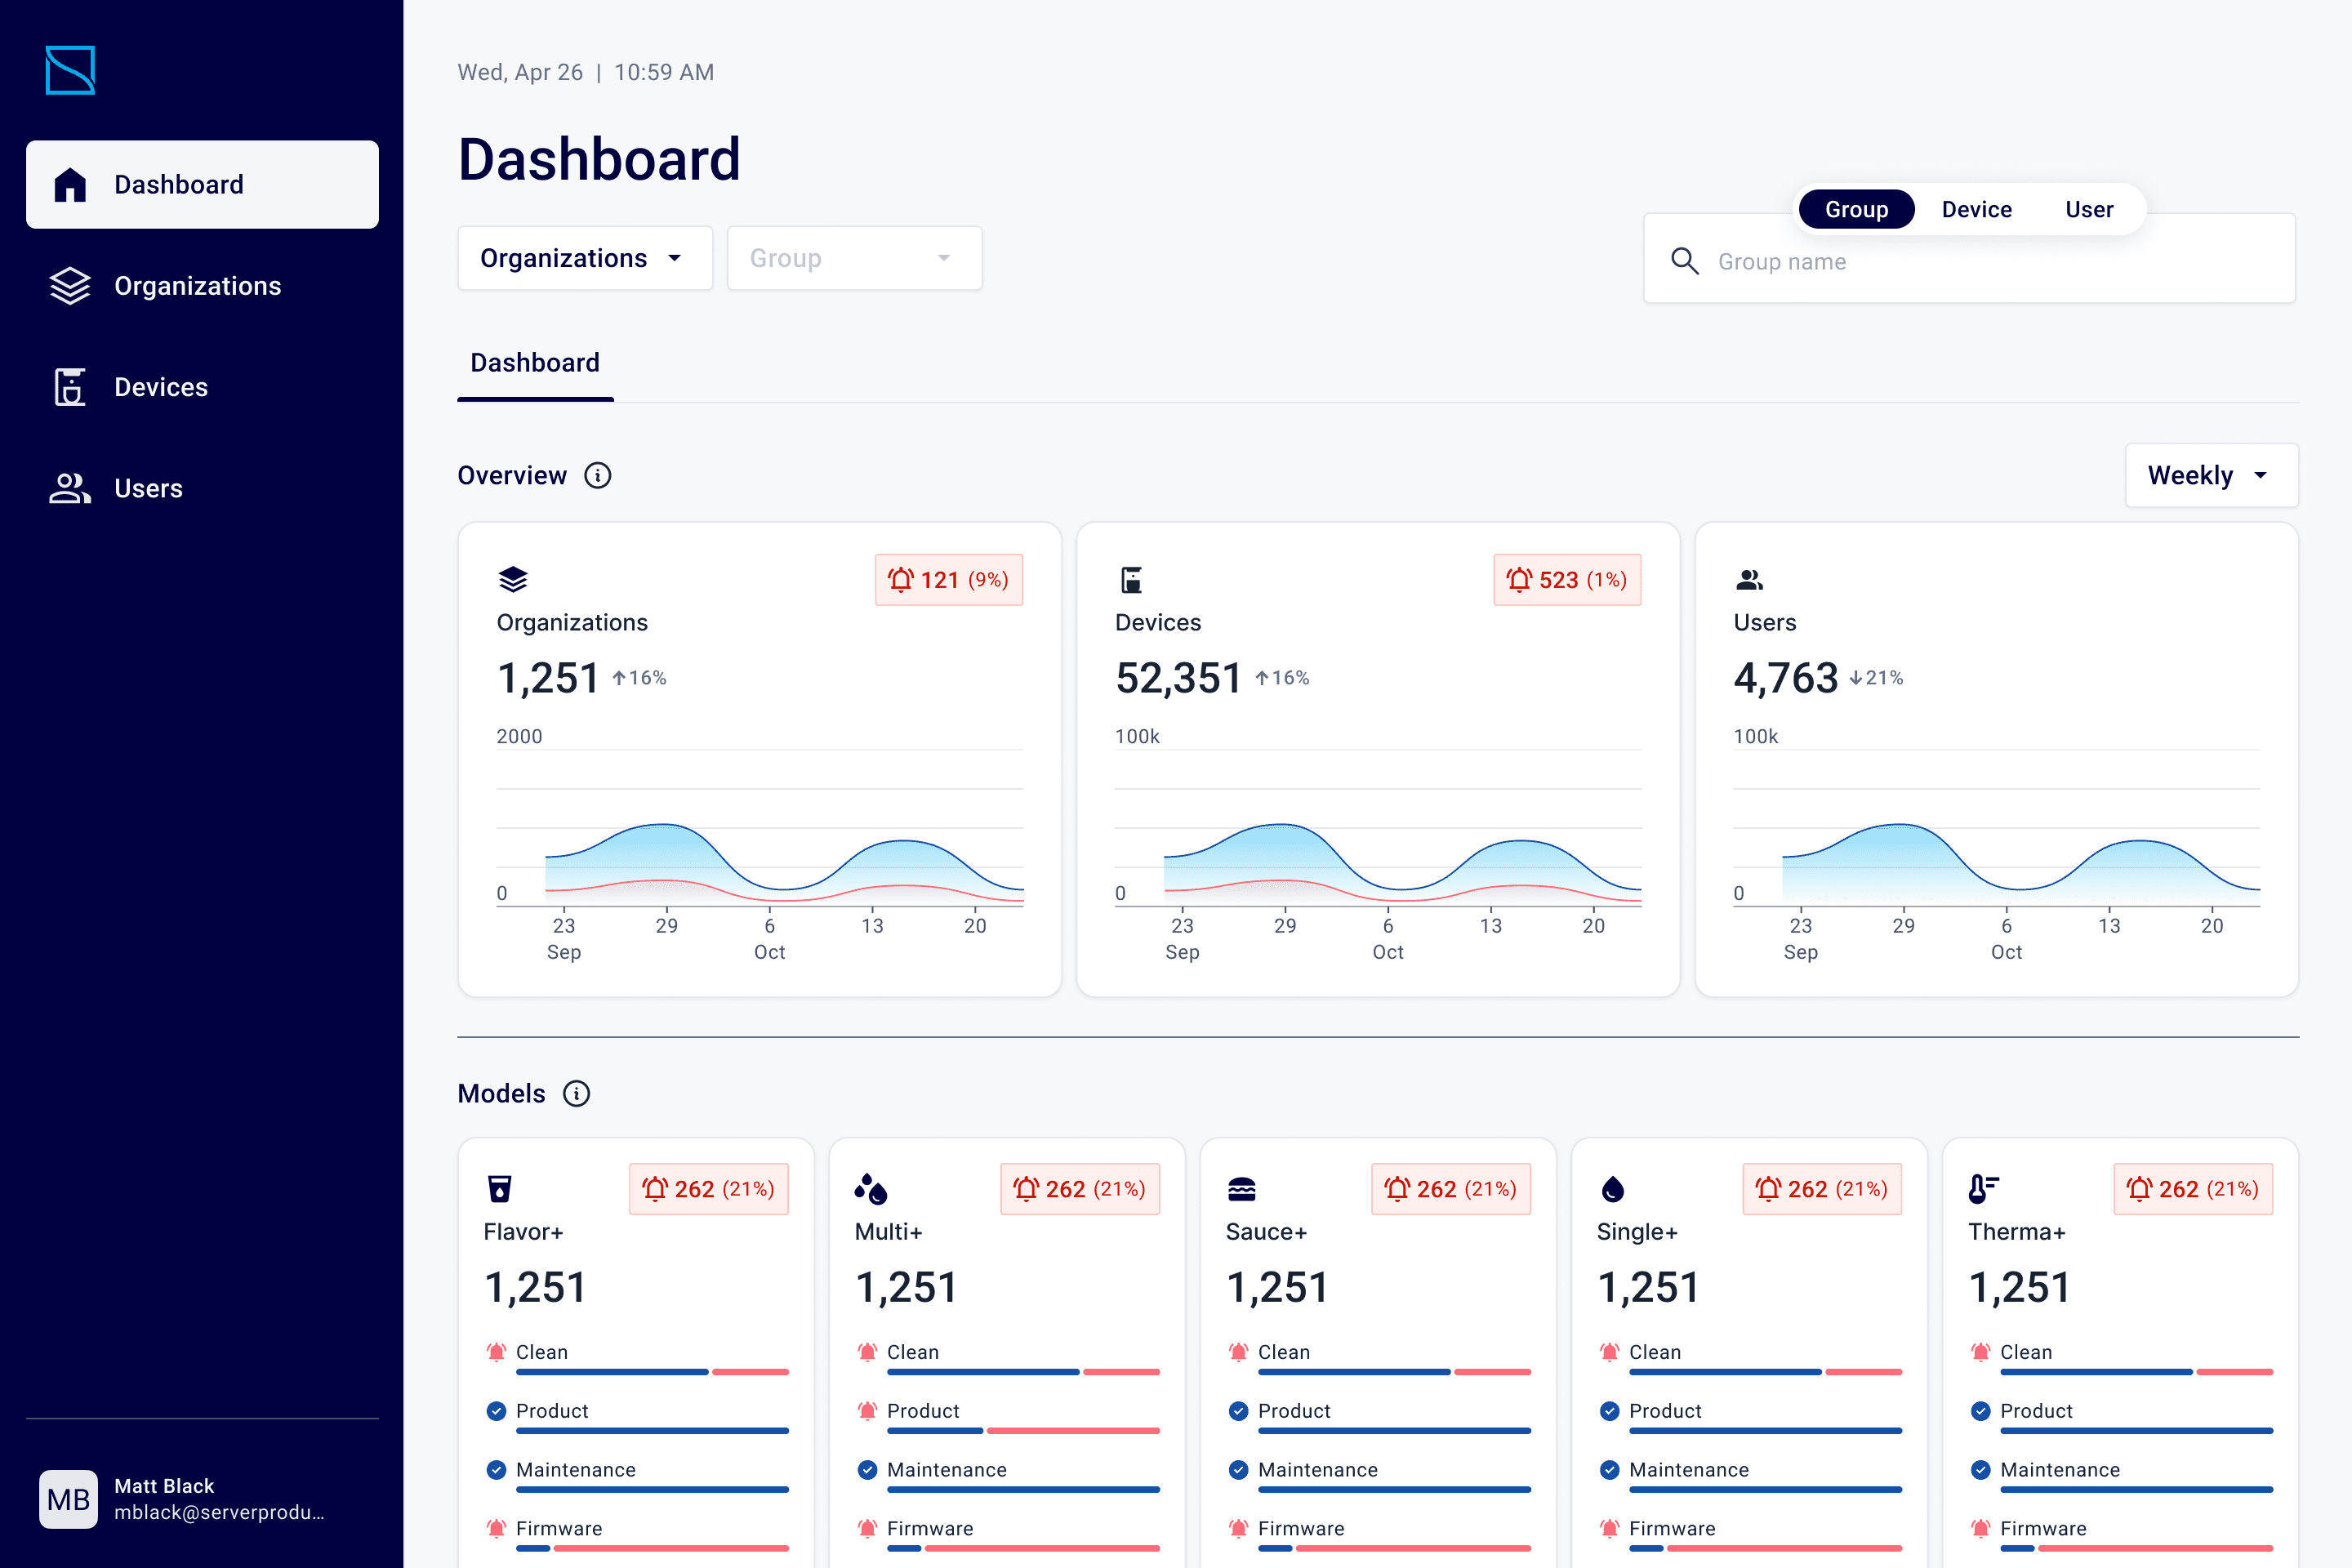The height and width of the screenshot is (1568, 2352).
Task: Click the Flavor+ cup model icon
Action: coord(499,1189)
